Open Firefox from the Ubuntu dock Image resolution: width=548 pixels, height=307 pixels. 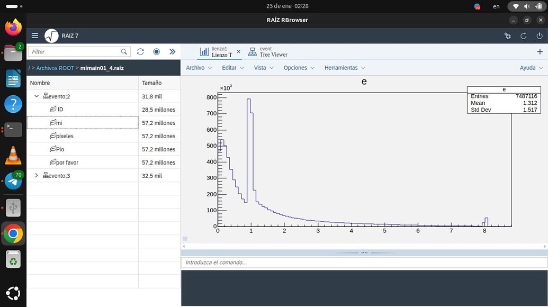(13, 27)
